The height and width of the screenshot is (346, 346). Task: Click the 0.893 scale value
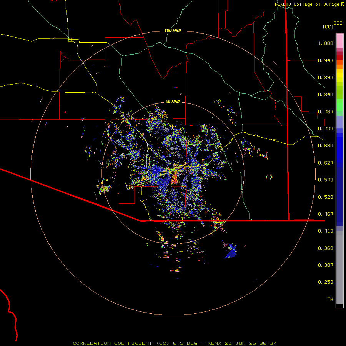coord(326,77)
